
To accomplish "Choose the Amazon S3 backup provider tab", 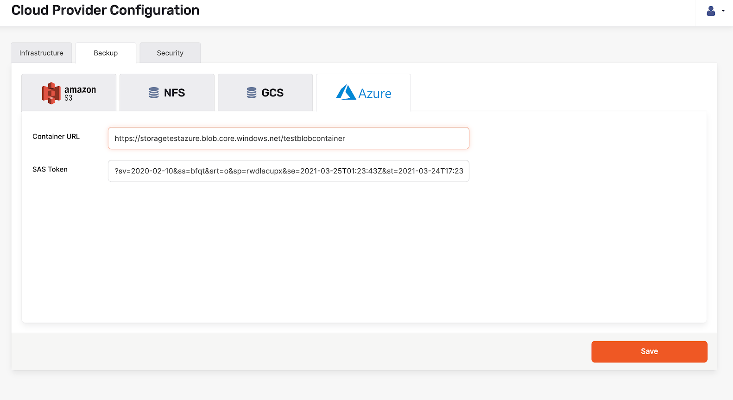I will (69, 93).
